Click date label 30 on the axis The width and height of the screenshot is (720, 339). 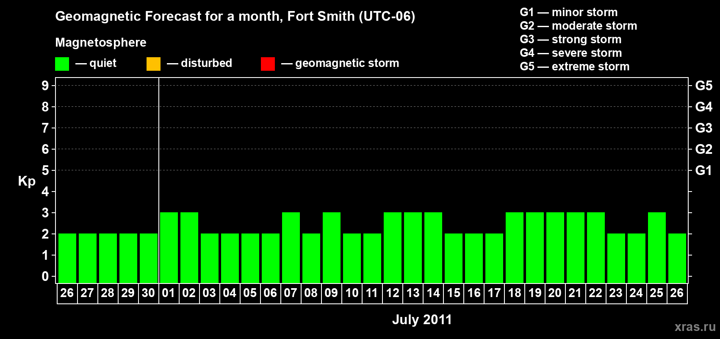148,293
